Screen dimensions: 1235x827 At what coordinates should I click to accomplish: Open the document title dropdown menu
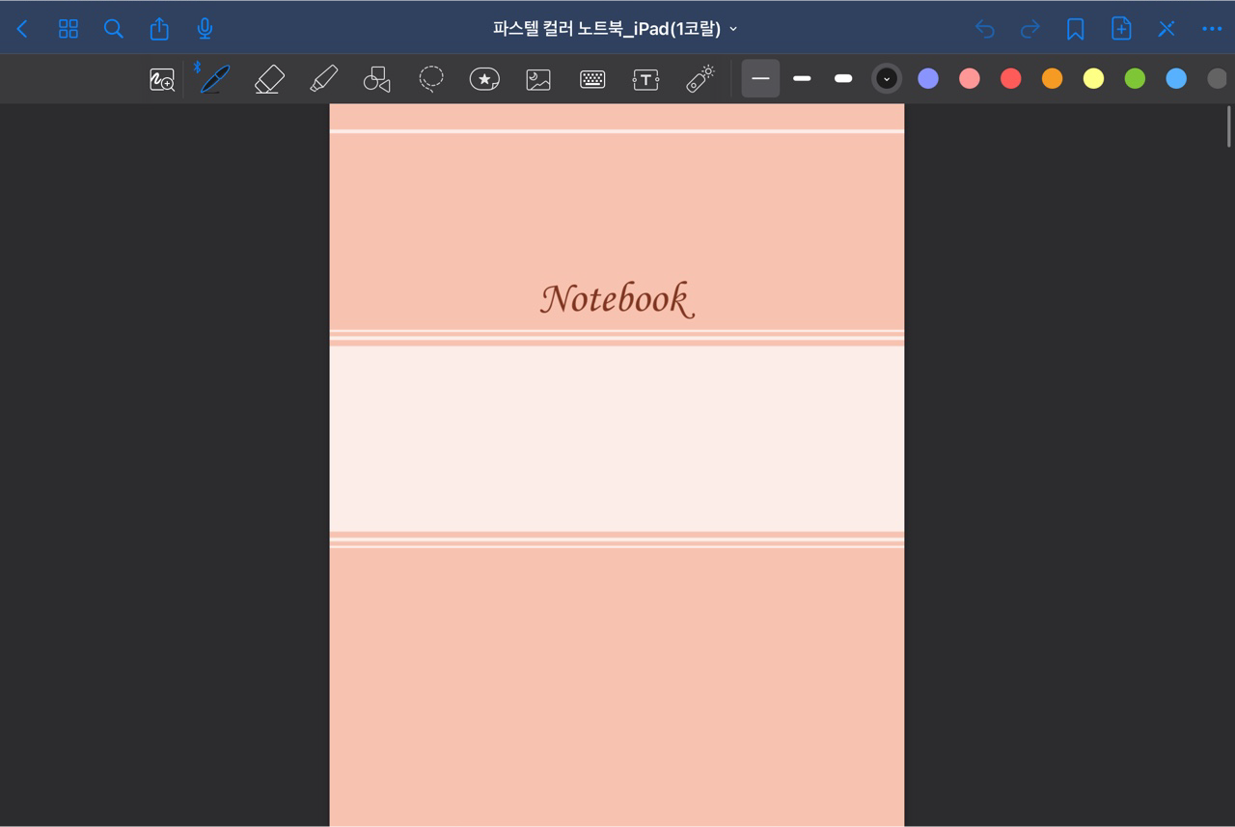pos(732,29)
